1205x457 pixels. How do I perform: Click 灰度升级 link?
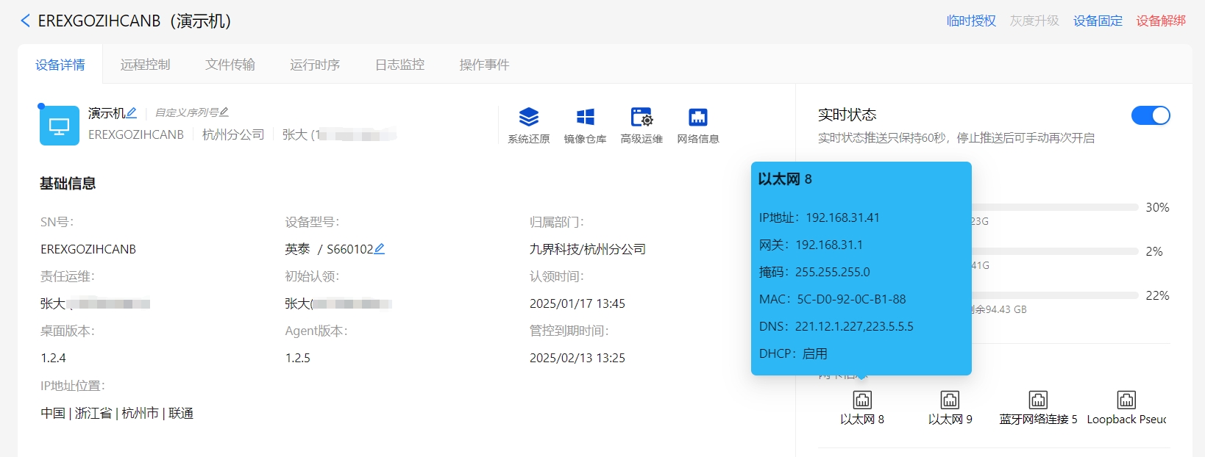click(1034, 21)
